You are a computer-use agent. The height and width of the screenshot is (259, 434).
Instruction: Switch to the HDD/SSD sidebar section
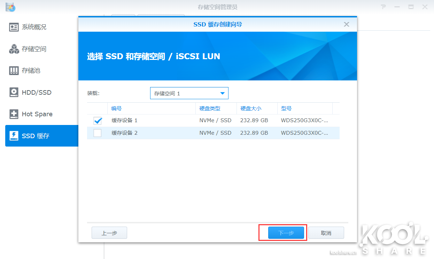(x=37, y=93)
